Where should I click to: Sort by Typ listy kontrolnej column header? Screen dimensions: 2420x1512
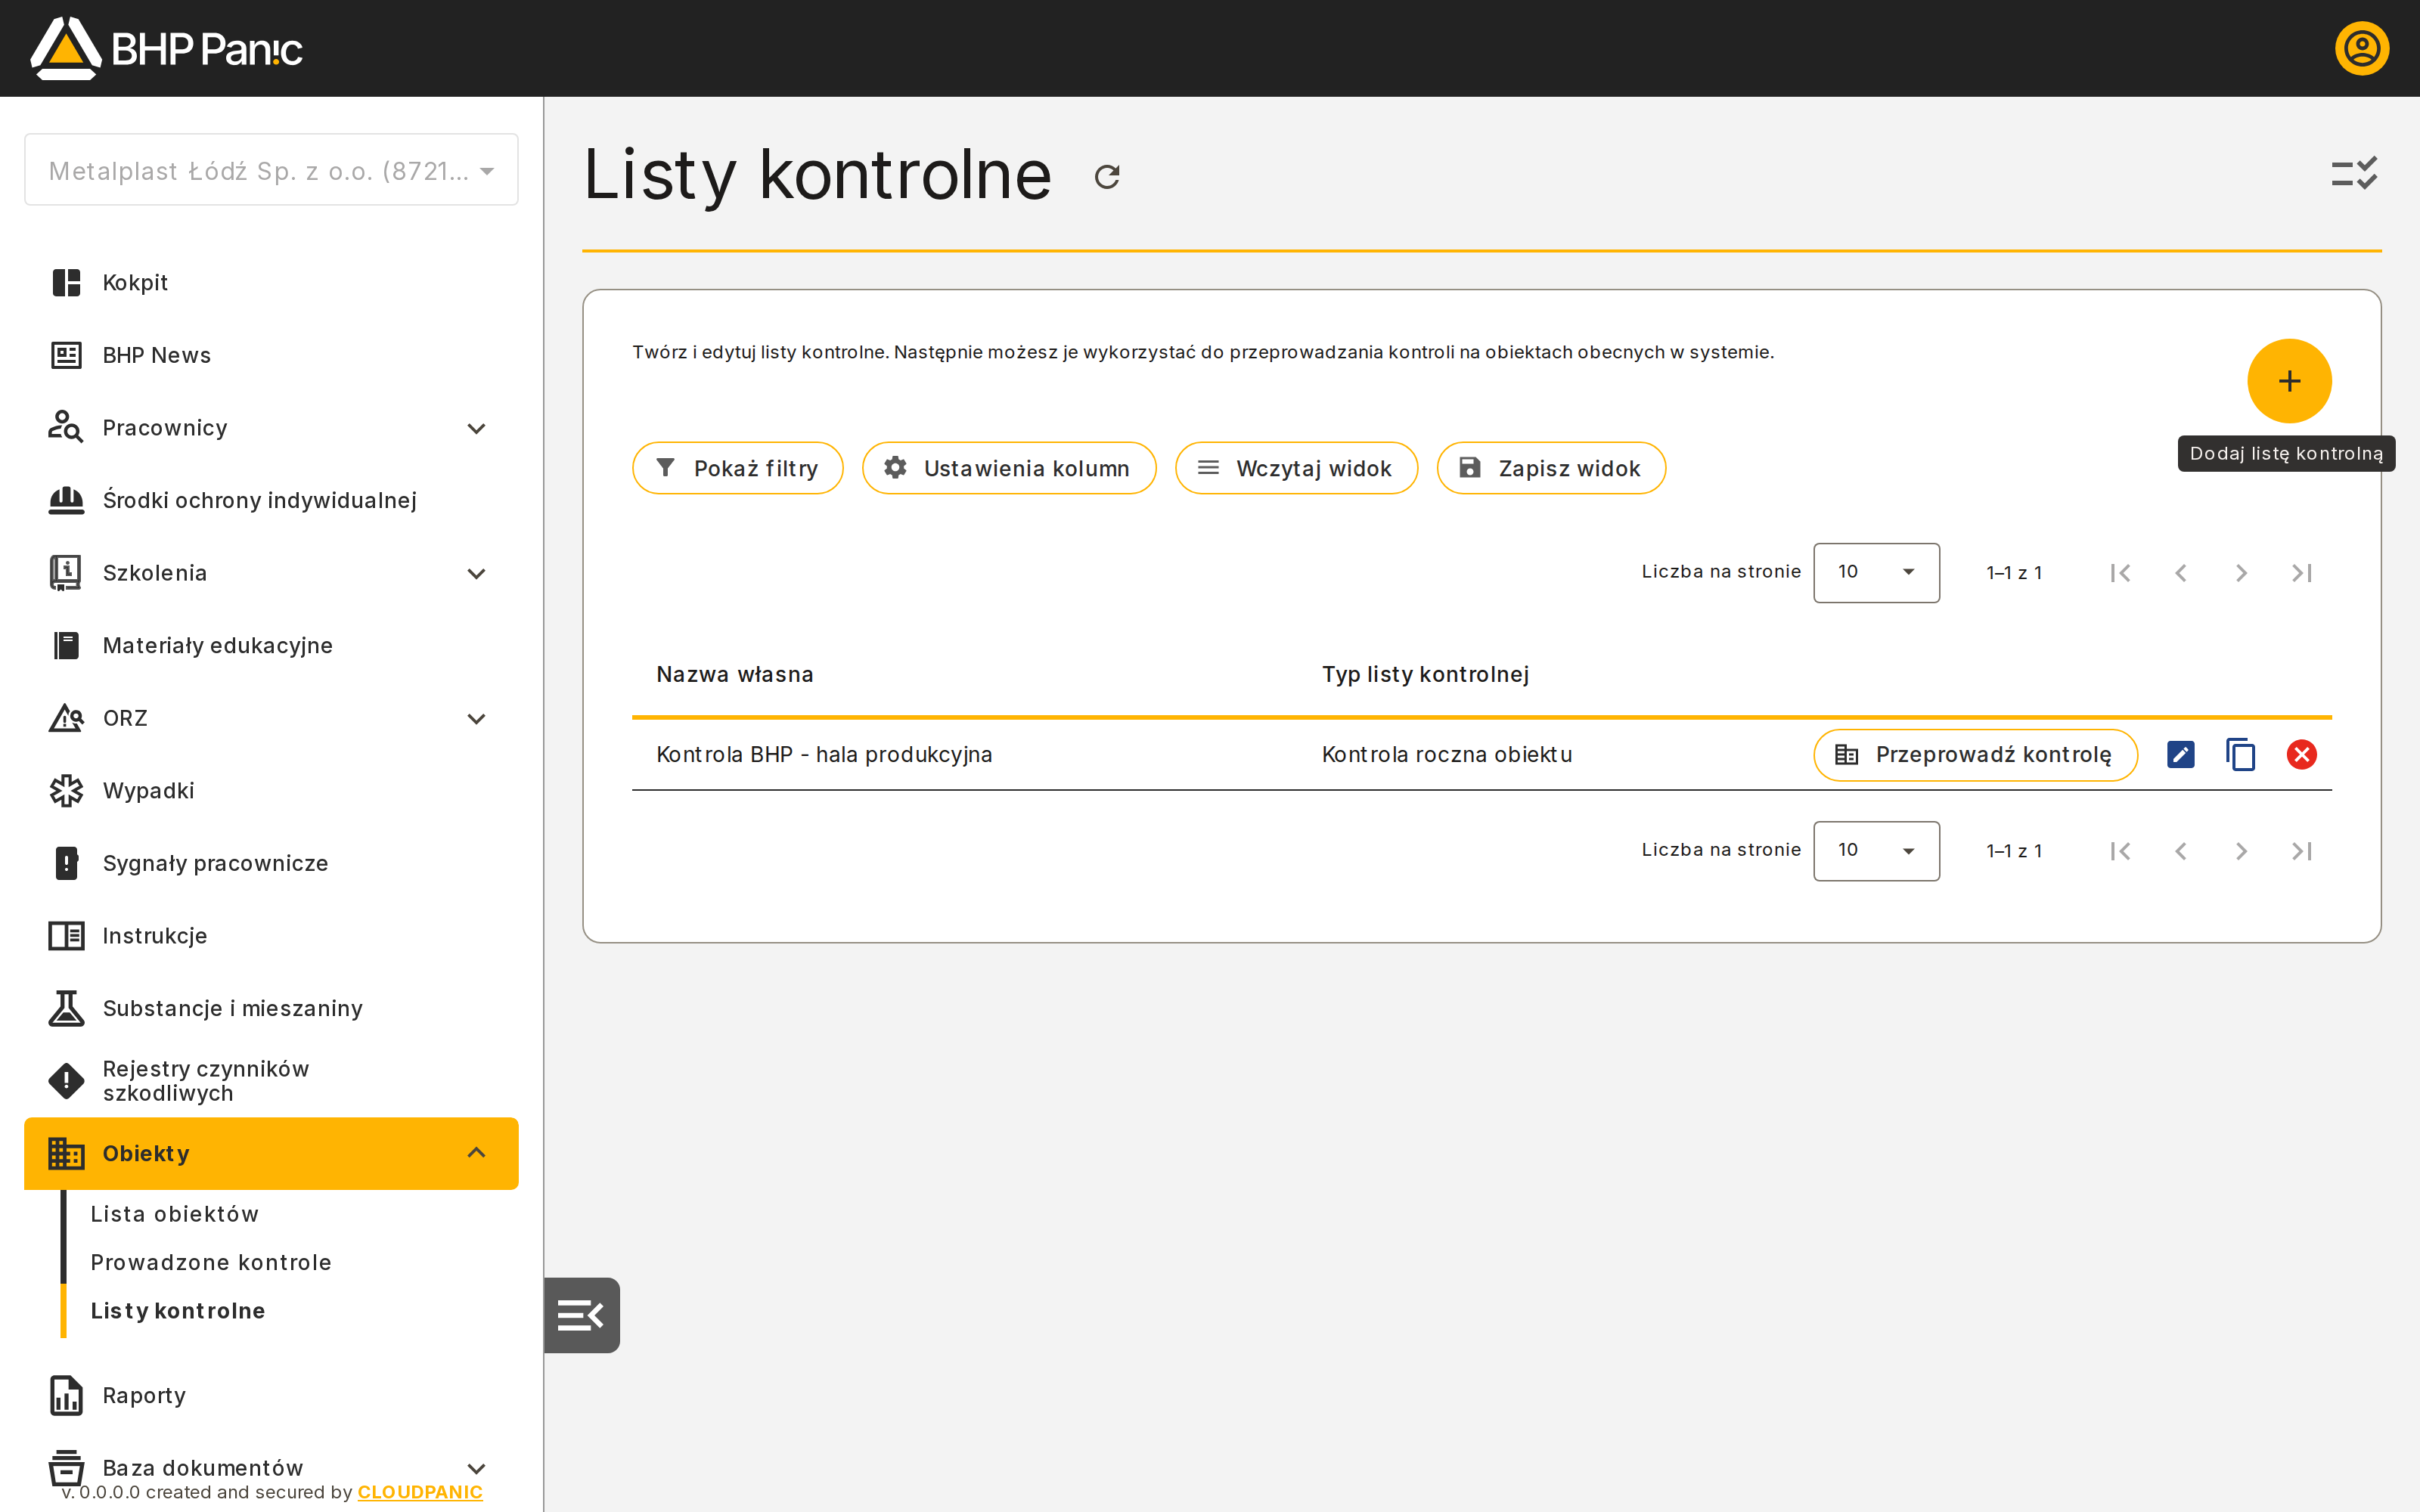1425,674
